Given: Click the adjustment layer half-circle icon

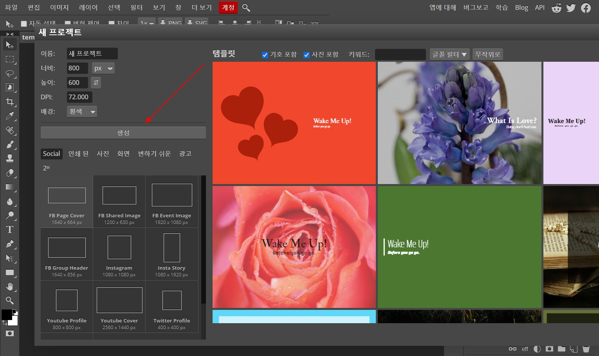Looking at the screenshot, I should [x=537, y=349].
